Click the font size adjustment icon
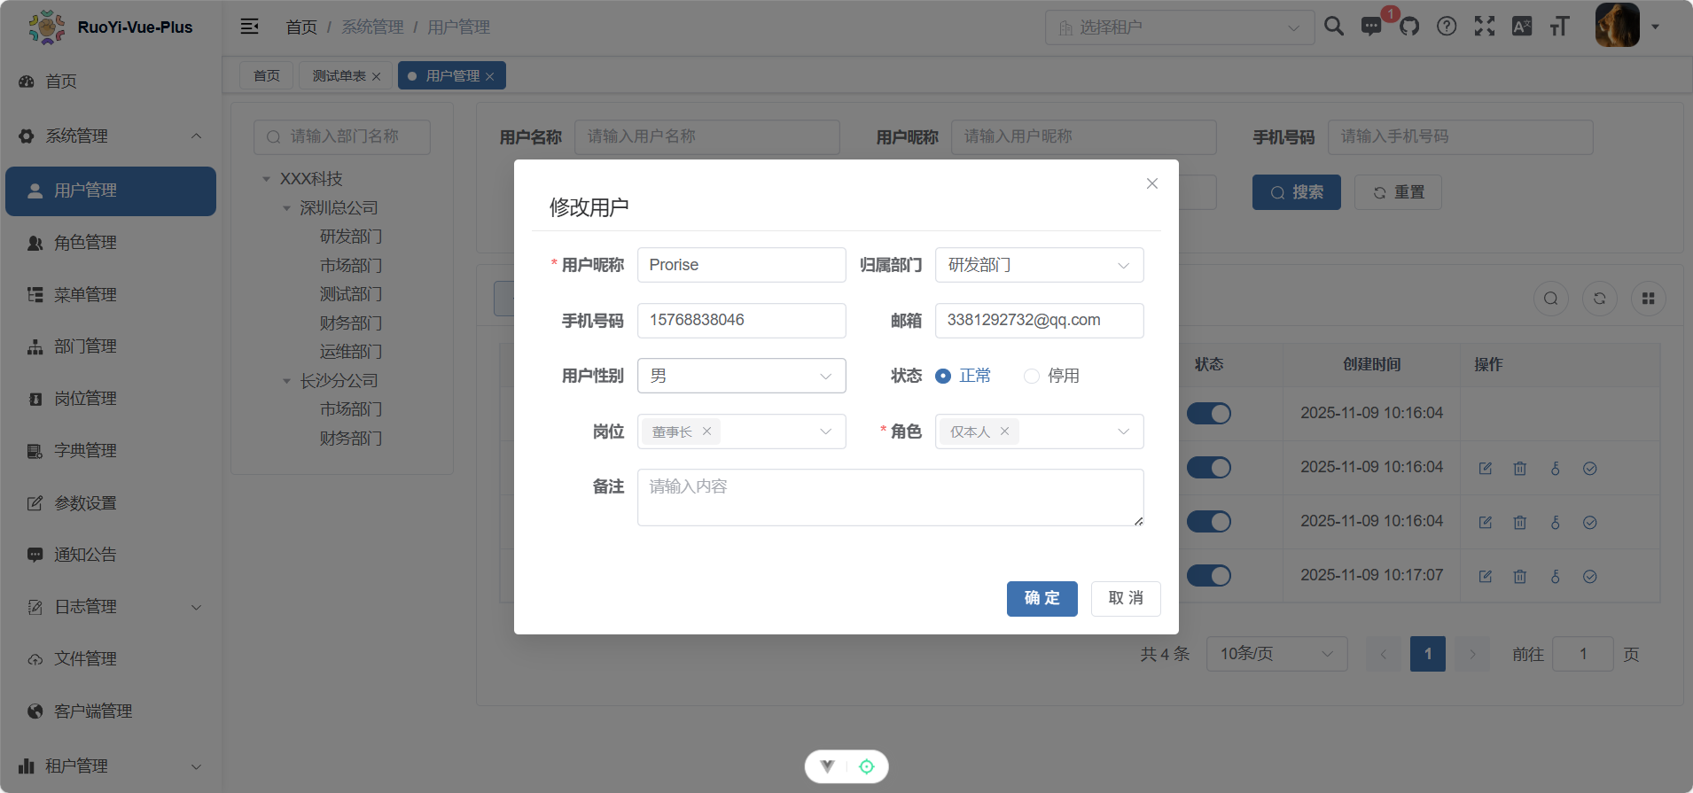The width and height of the screenshot is (1693, 793). point(1559,27)
